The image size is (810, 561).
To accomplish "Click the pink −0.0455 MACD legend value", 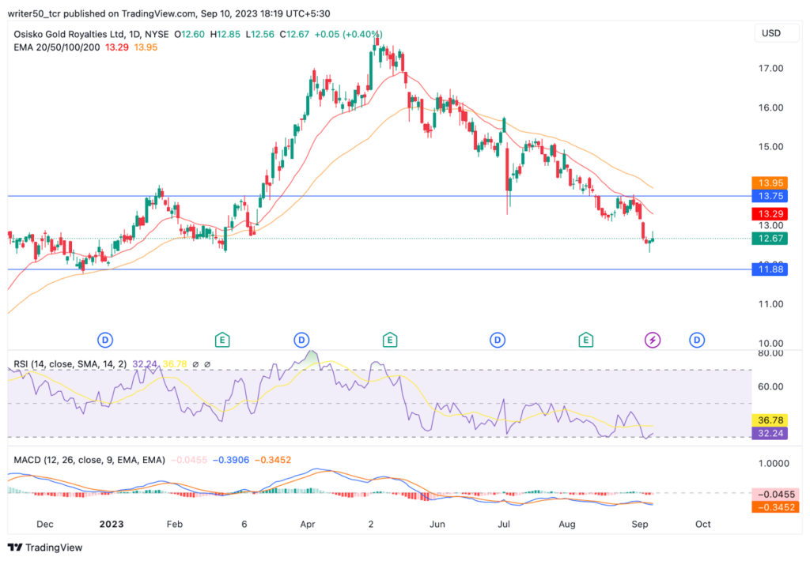I will (x=188, y=460).
